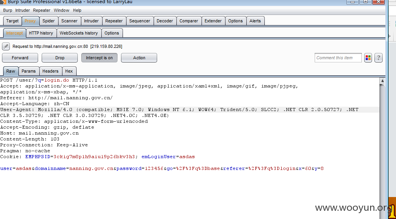Image resolution: width=396 pixels, height=219 pixels.
Task: Forward the intercepted request
Action: point(20,58)
